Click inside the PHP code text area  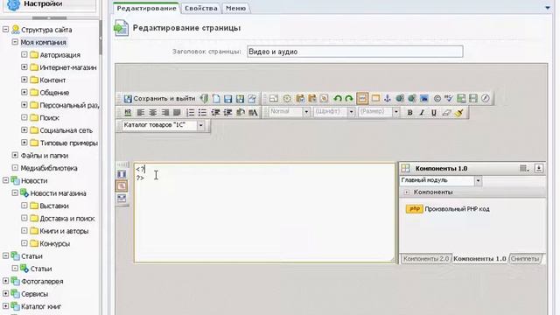tap(265, 213)
